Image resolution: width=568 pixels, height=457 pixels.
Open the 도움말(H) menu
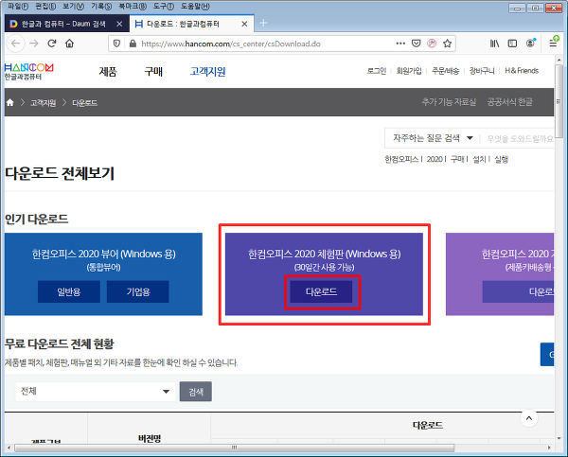195,7
